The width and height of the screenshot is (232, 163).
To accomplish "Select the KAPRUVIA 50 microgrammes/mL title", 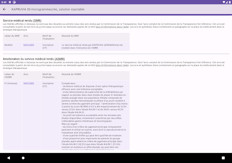I will (x=48, y=10).
